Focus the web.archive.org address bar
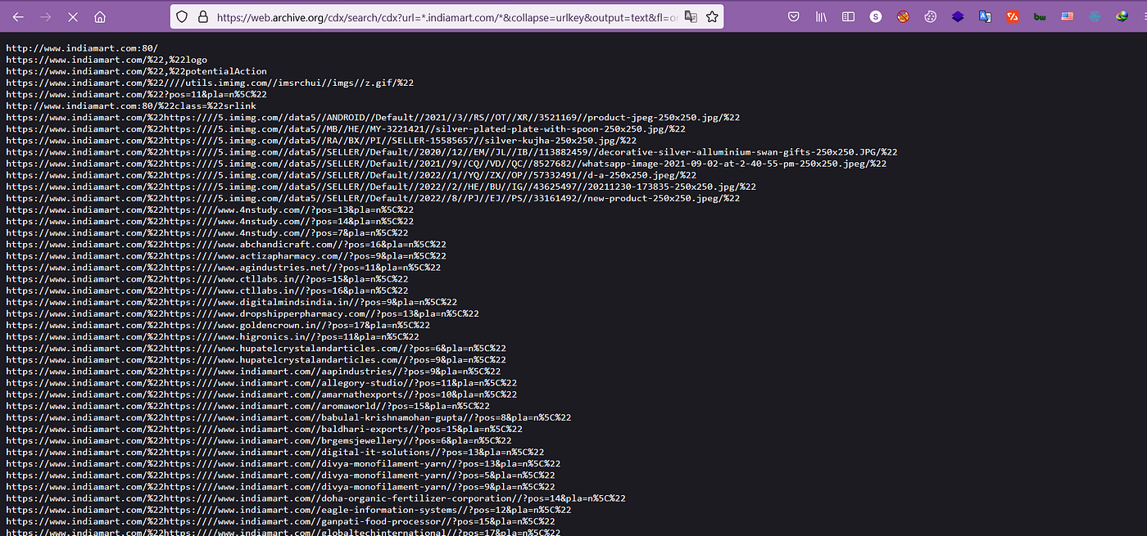The height and width of the screenshot is (536, 1147). [x=447, y=16]
